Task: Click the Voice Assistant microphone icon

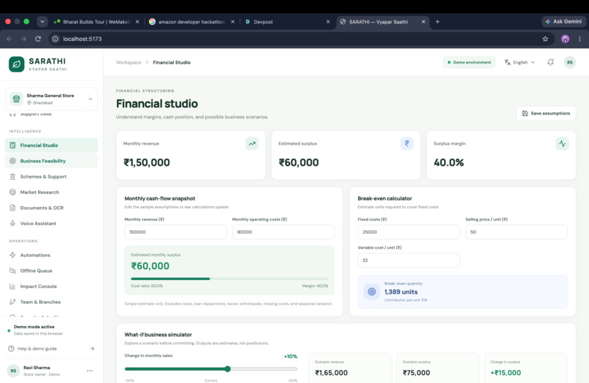Action: (12, 223)
